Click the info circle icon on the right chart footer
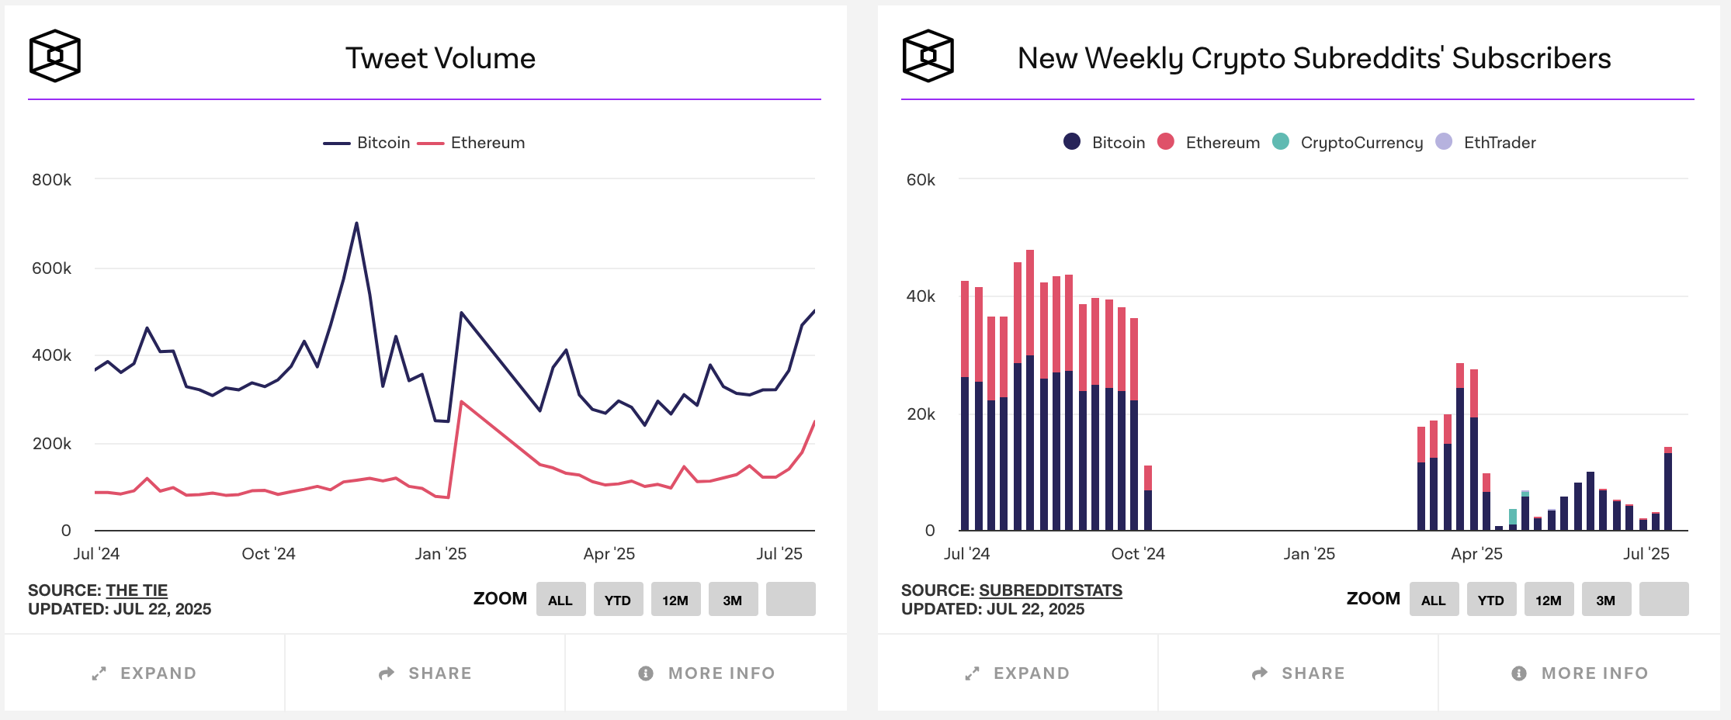The image size is (1731, 720). [1520, 673]
